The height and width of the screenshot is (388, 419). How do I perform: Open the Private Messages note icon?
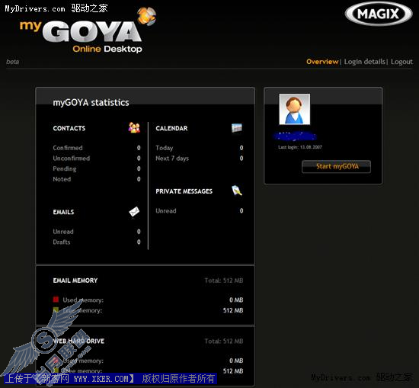[x=237, y=191]
